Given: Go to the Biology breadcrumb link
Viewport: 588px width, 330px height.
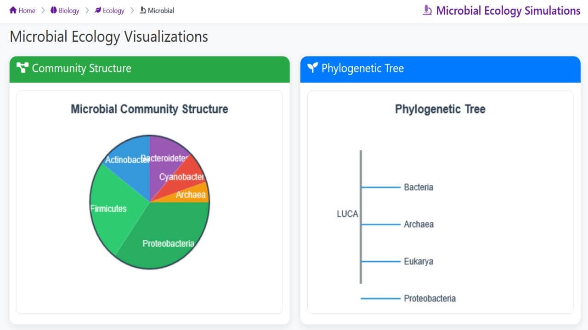Looking at the screenshot, I should pos(65,10).
